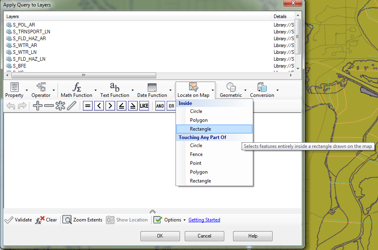This screenshot has height=250, width=378.
Task: Insert the less-than operator
Action: point(99,106)
